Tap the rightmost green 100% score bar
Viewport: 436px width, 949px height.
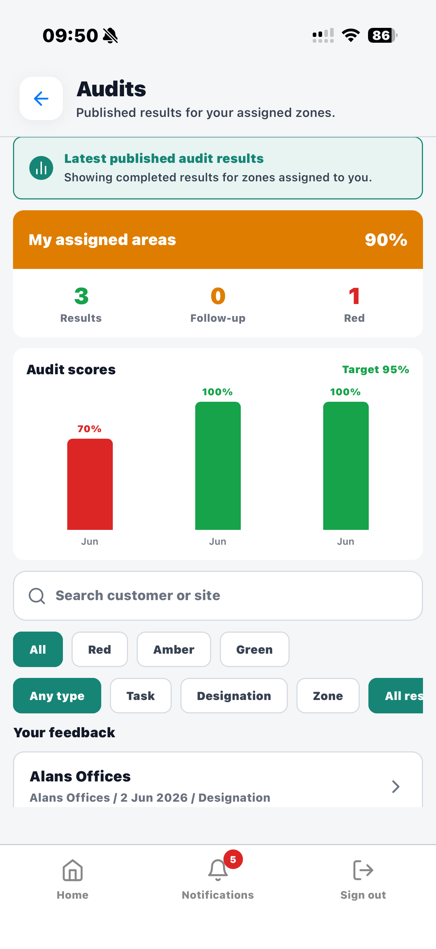346,466
